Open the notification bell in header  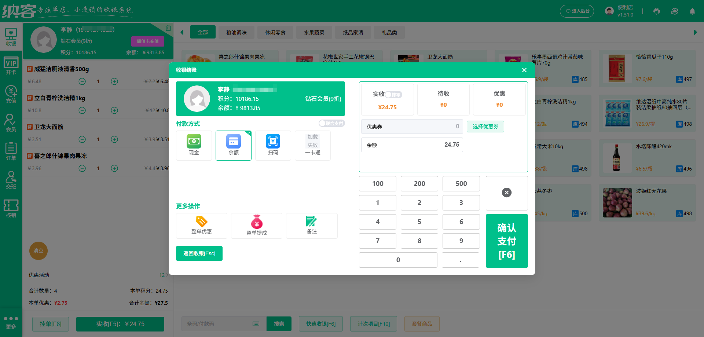(x=692, y=11)
